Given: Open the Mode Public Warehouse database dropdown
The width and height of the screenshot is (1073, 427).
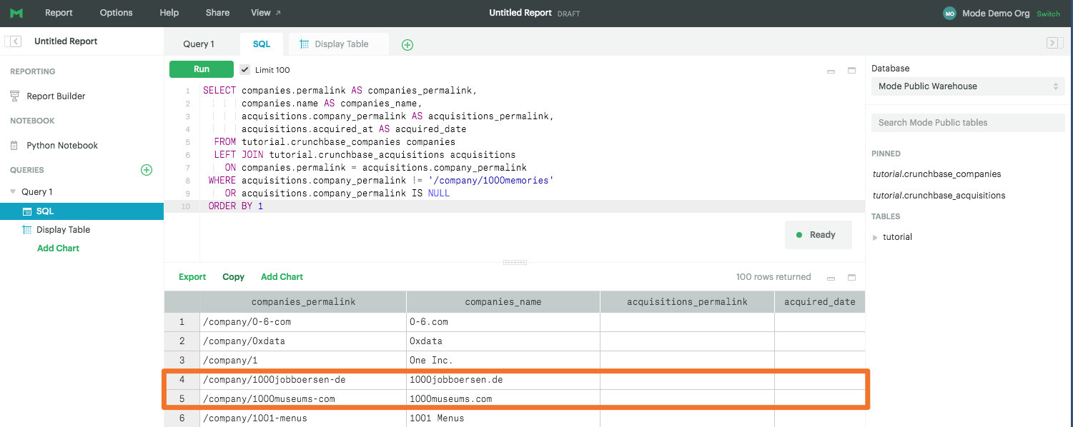Looking at the screenshot, I should click(966, 86).
